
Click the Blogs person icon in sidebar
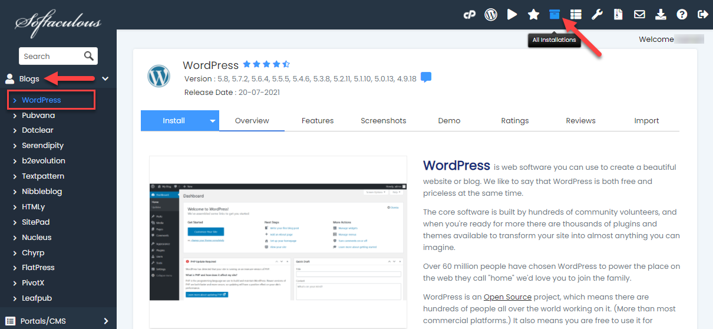click(x=10, y=78)
